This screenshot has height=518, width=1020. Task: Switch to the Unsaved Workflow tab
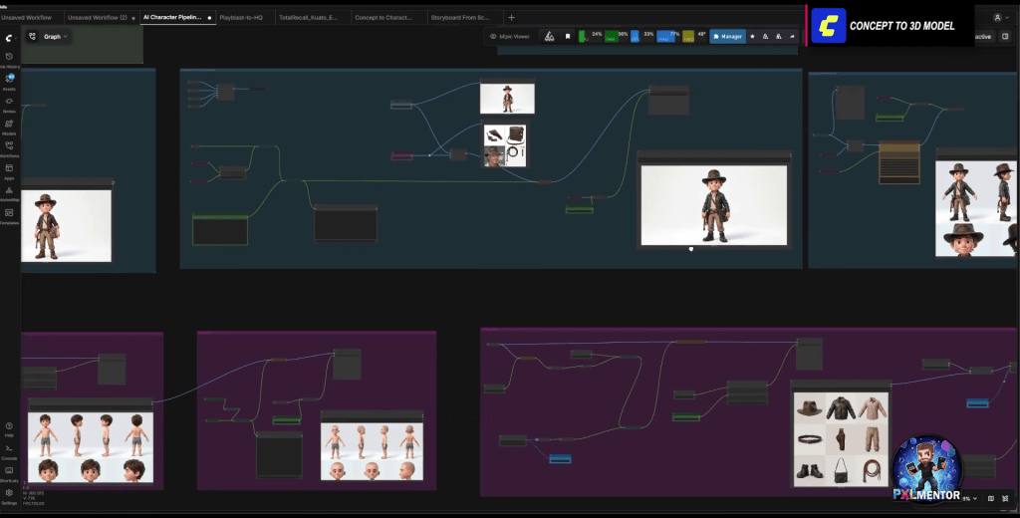click(27, 18)
